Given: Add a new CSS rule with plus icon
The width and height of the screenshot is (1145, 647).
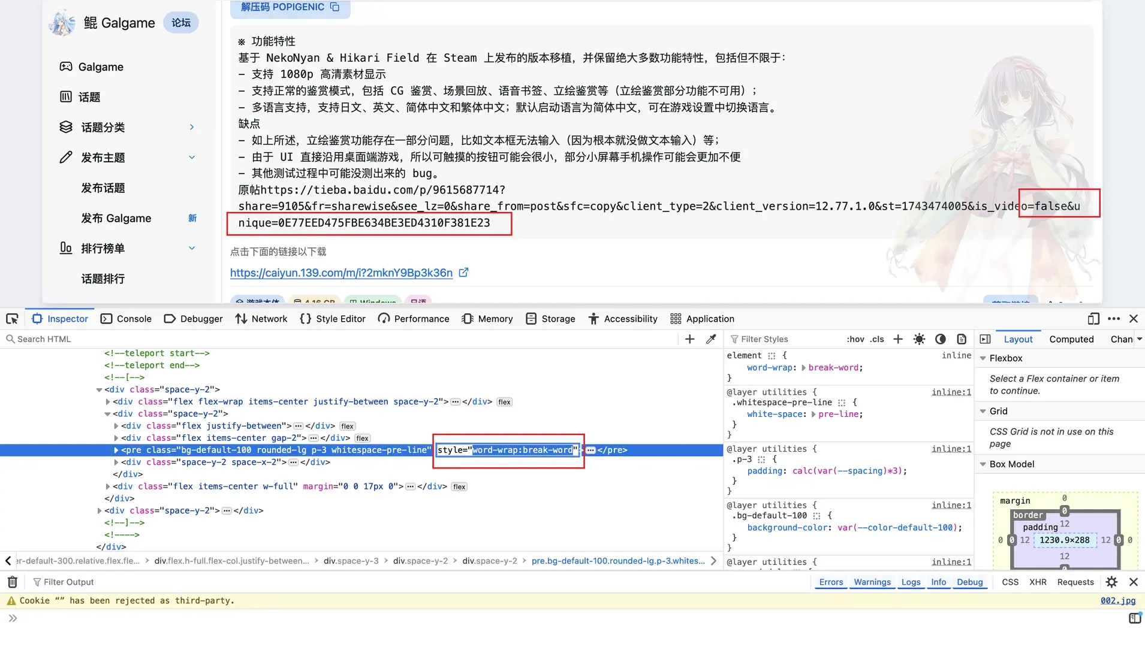Looking at the screenshot, I should (898, 339).
